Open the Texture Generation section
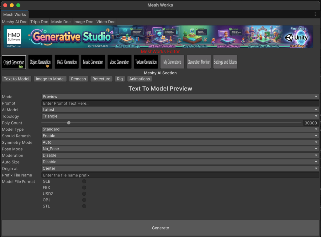This screenshot has width=321, height=237. (146, 62)
